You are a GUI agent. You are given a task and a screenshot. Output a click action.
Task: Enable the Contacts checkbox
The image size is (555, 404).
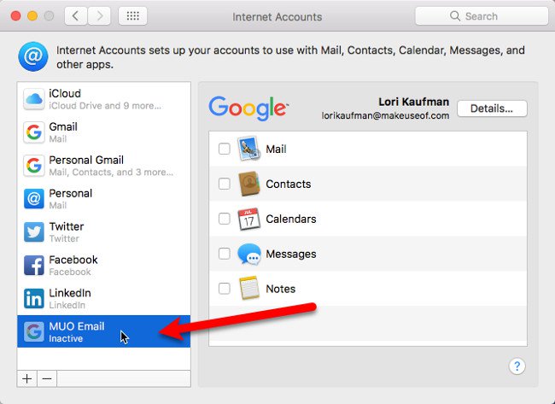tap(224, 184)
